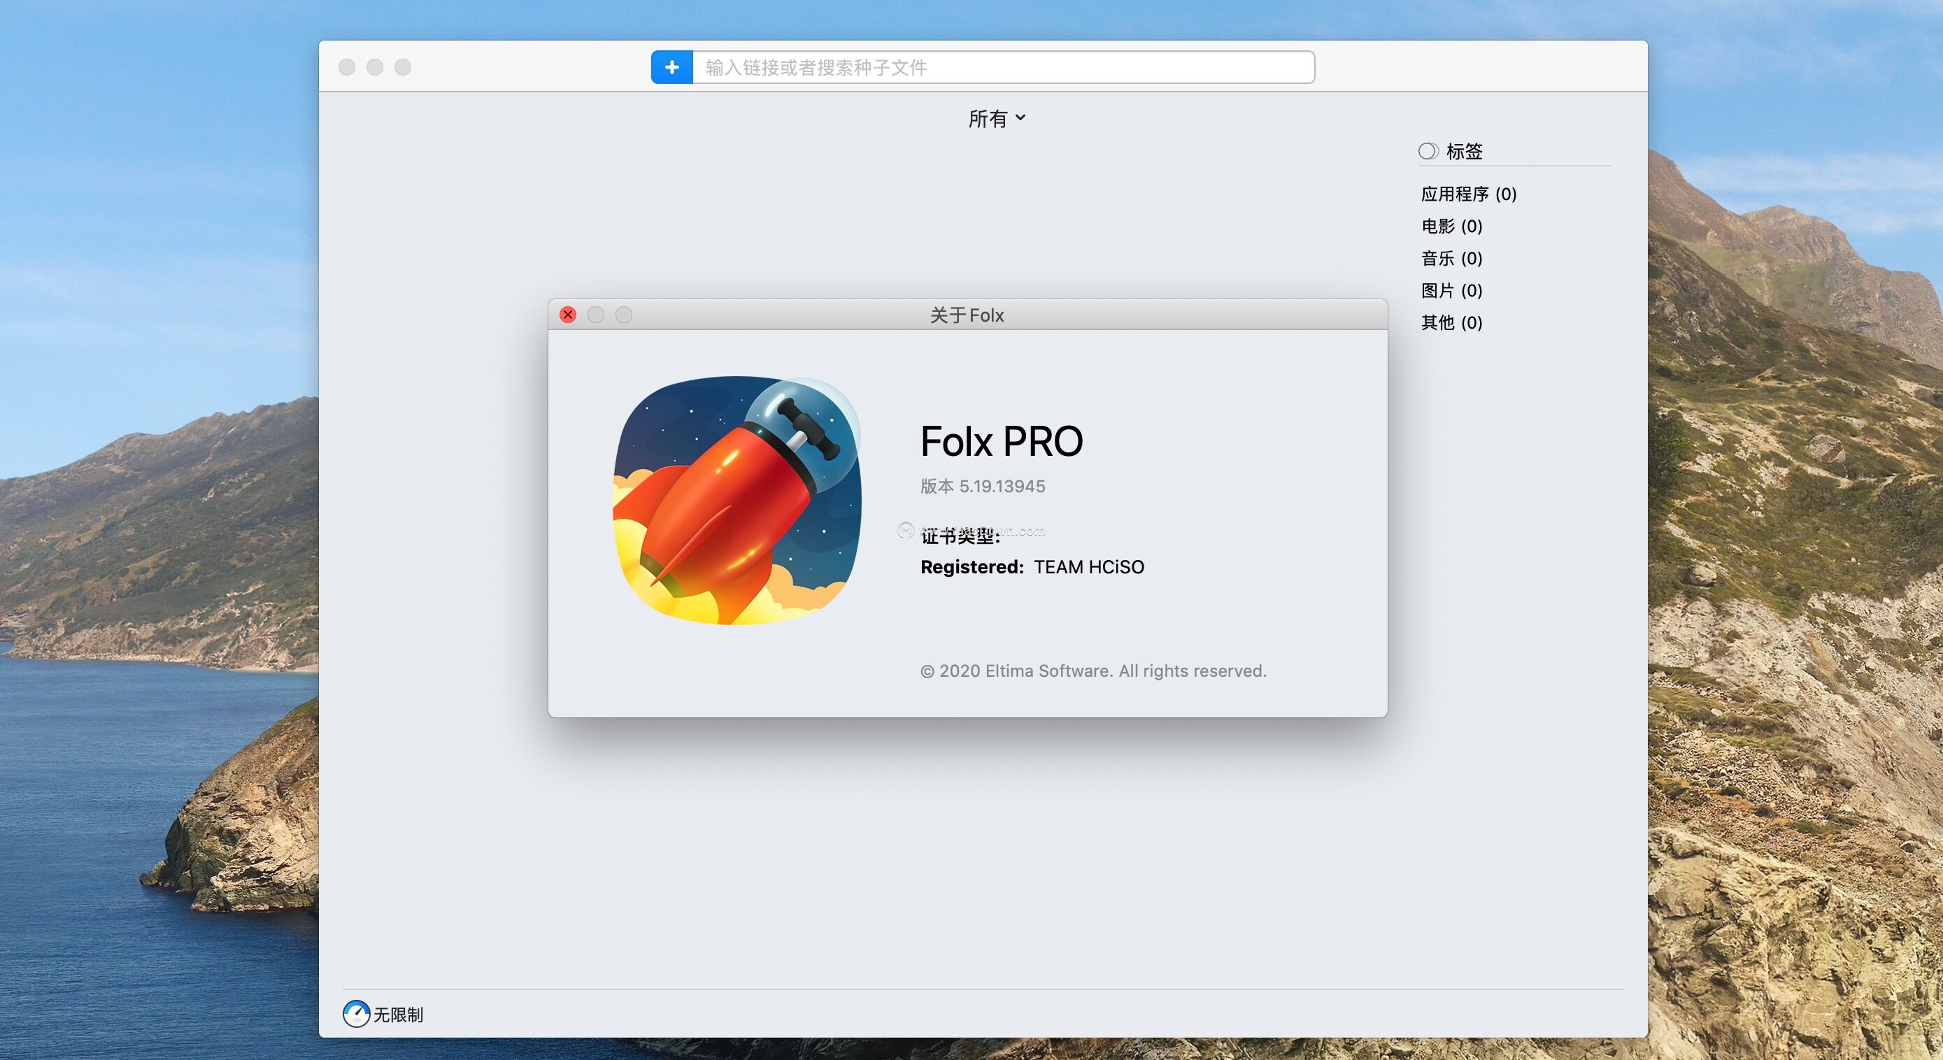Click the Registered TEAM HCiSO text
This screenshot has height=1060, width=1943.
point(1032,567)
